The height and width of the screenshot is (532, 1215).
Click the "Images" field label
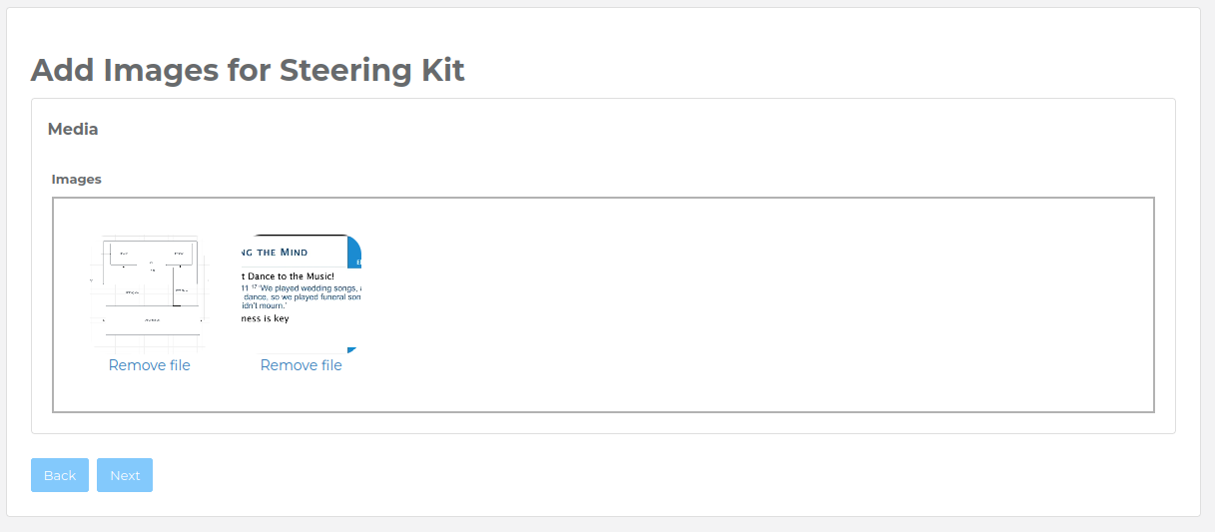click(x=77, y=180)
